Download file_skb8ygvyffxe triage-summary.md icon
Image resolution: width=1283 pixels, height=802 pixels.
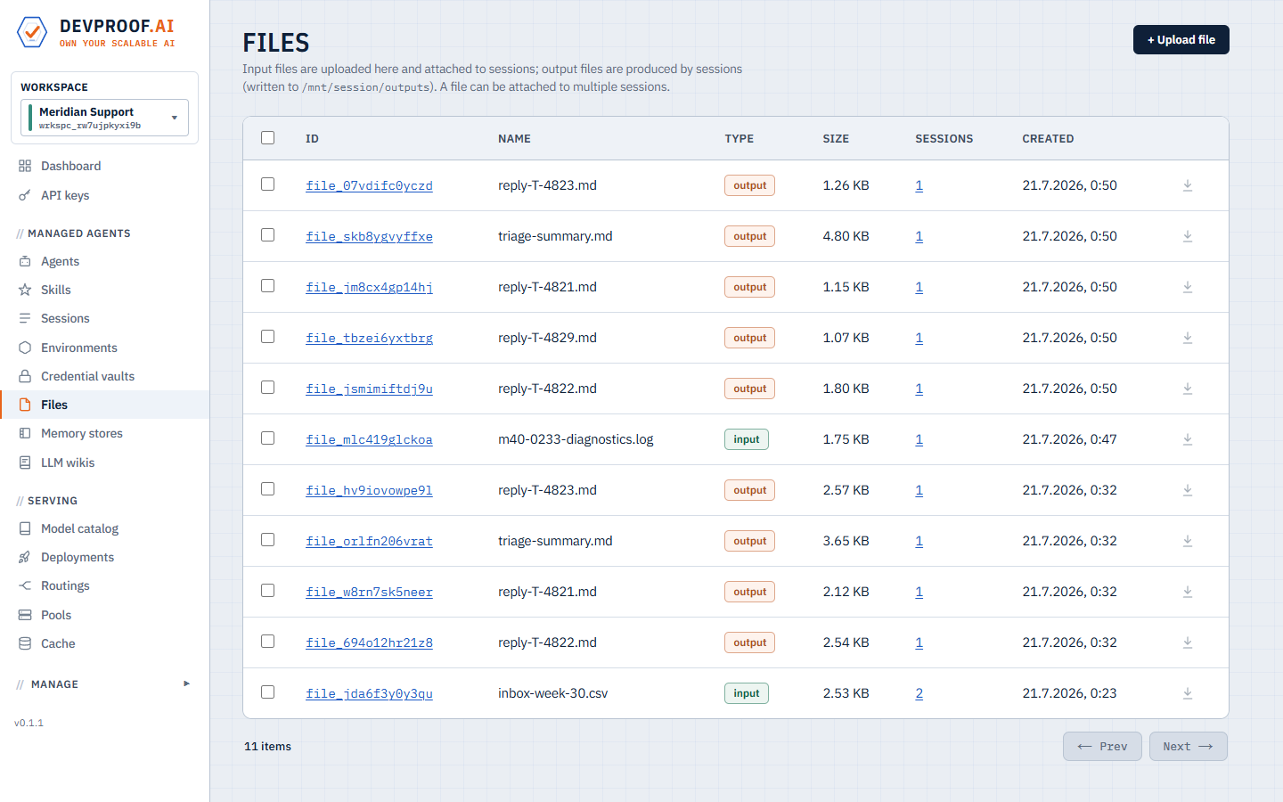[1188, 236]
